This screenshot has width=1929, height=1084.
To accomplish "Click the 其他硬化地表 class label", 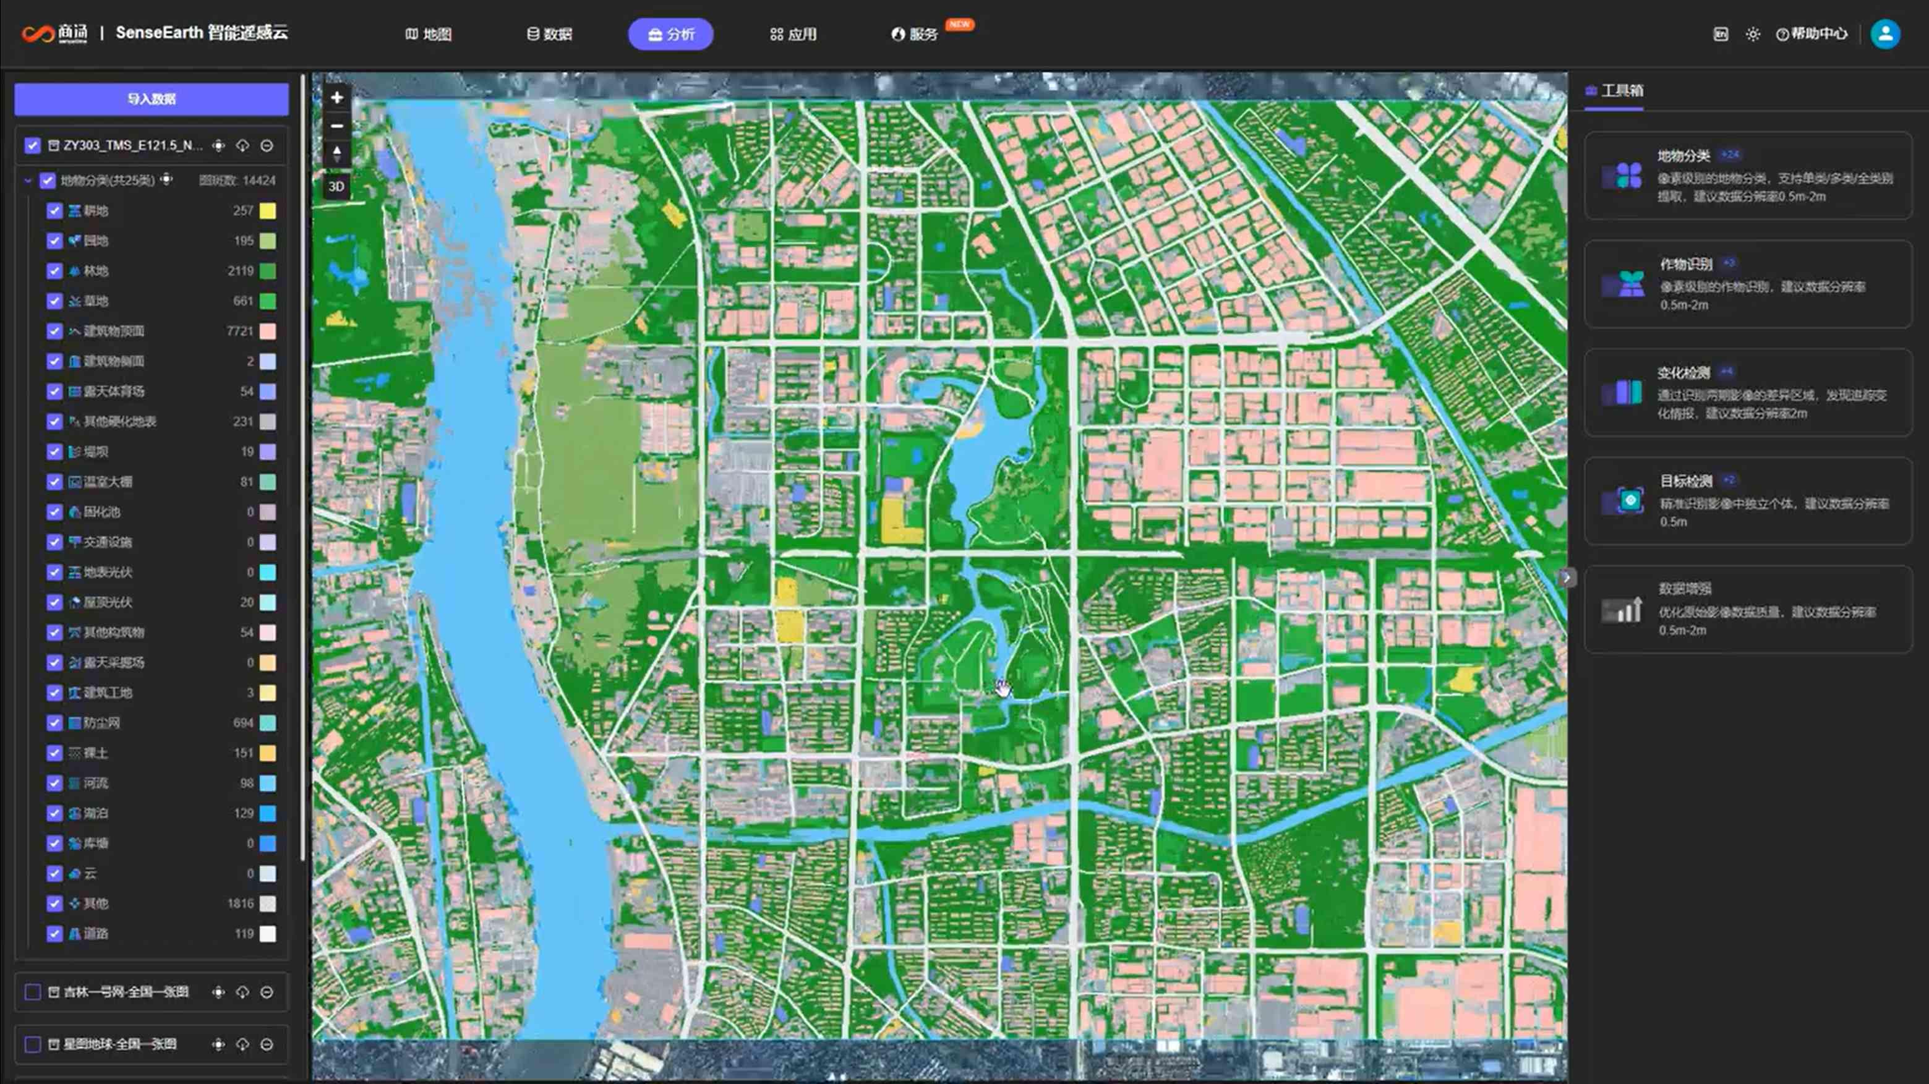I will (120, 422).
